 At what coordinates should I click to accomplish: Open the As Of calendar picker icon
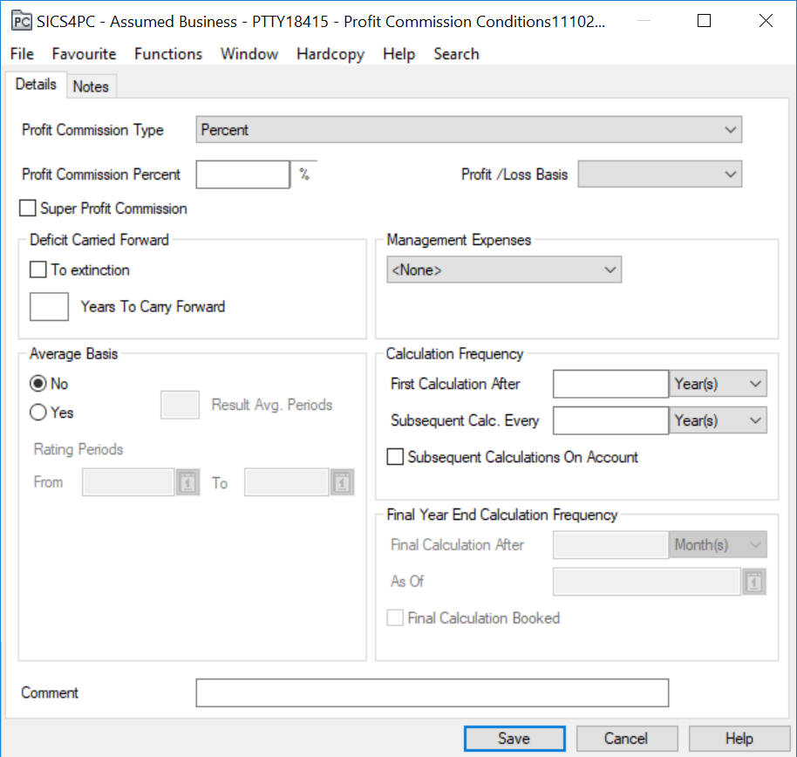(x=754, y=582)
